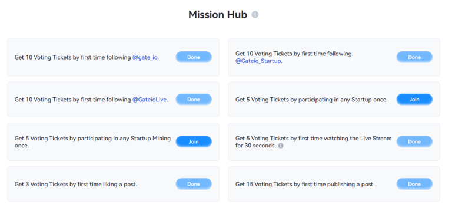This screenshot has width=455, height=214.
Task: Click Done for the @gate_io follow mission
Action: [194, 57]
